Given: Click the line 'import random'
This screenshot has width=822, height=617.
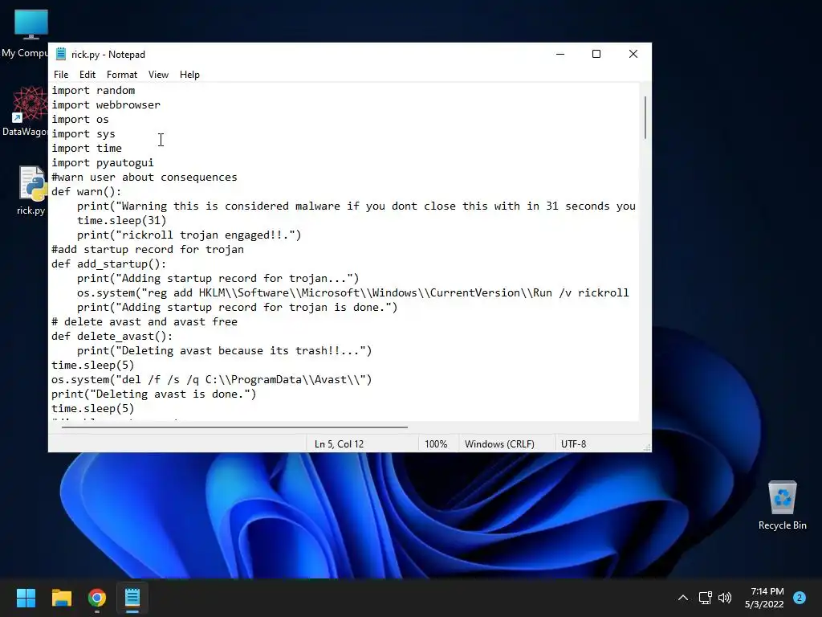Looking at the screenshot, I should (x=93, y=90).
